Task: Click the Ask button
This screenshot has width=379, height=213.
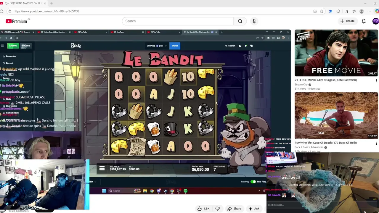Action: pos(254,209)
